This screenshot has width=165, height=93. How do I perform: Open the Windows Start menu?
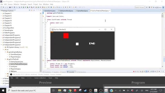[3, 90]
